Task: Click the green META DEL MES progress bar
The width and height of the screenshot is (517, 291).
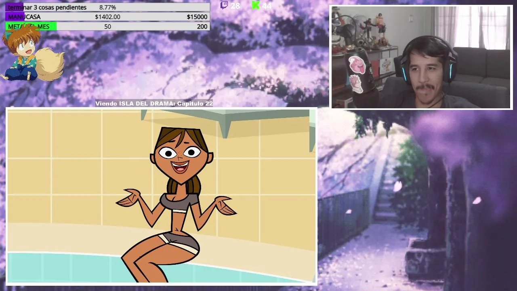Action: click(x=107, y=26)
